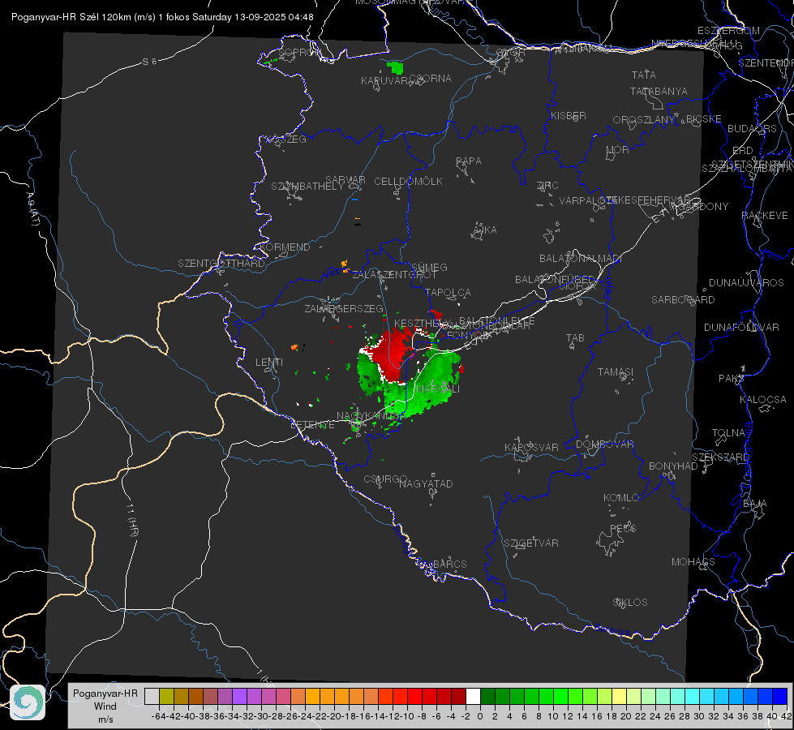794x730 pixels.
Task: Click the 'AJKA' city label
Action: click(x=484, y=230)
